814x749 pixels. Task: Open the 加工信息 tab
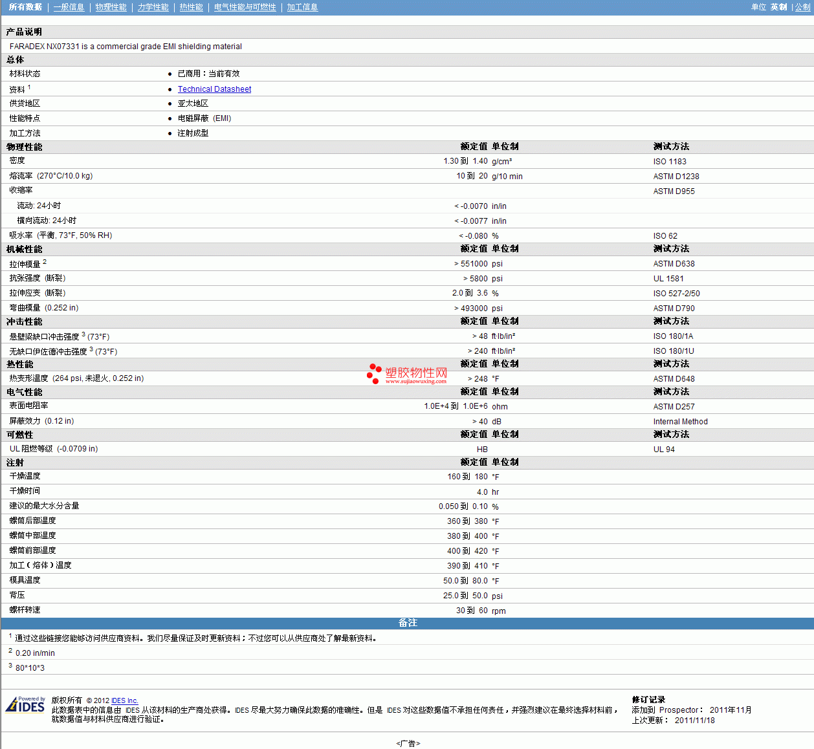[x=302, y=7]
